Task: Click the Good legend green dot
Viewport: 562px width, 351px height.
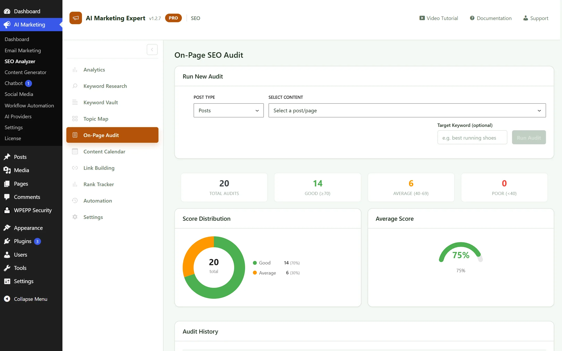Action: pos(255,263)
